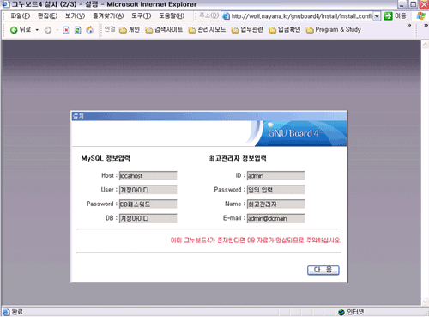Click the vertical scrollbar up arrow
The image size is (429, 317).
pos(425,45)
